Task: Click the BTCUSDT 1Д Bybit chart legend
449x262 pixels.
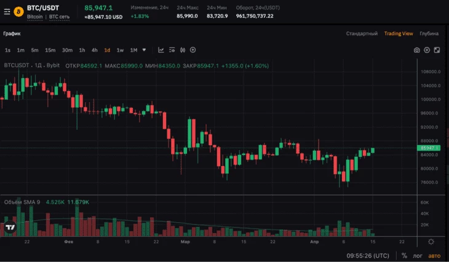Action: click(32, 65)
